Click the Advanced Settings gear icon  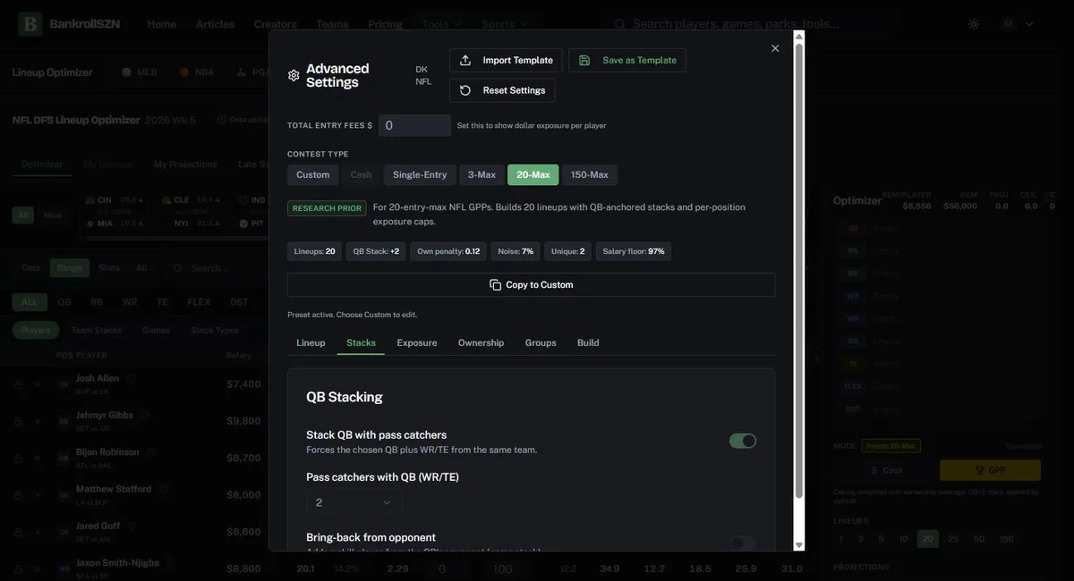pyautogui.click(x=294, y=76)
